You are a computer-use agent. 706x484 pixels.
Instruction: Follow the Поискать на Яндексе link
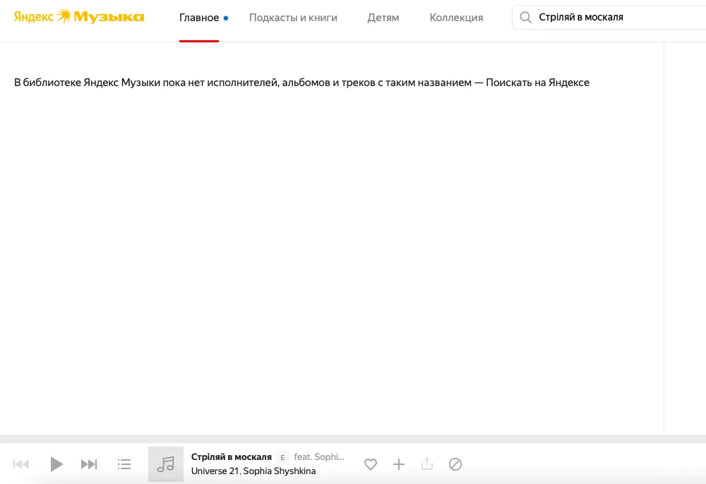(x=537, y=83)
